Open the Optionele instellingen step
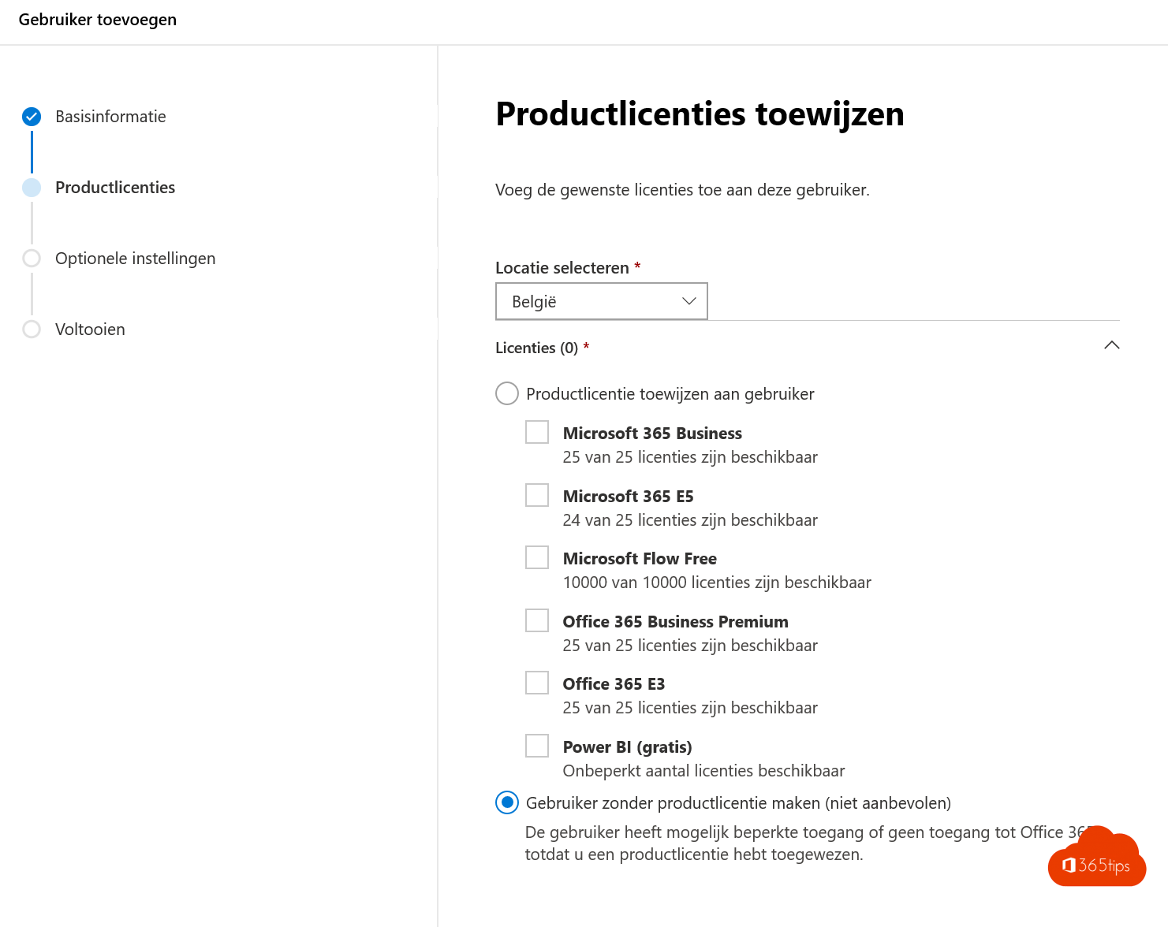 135,259
